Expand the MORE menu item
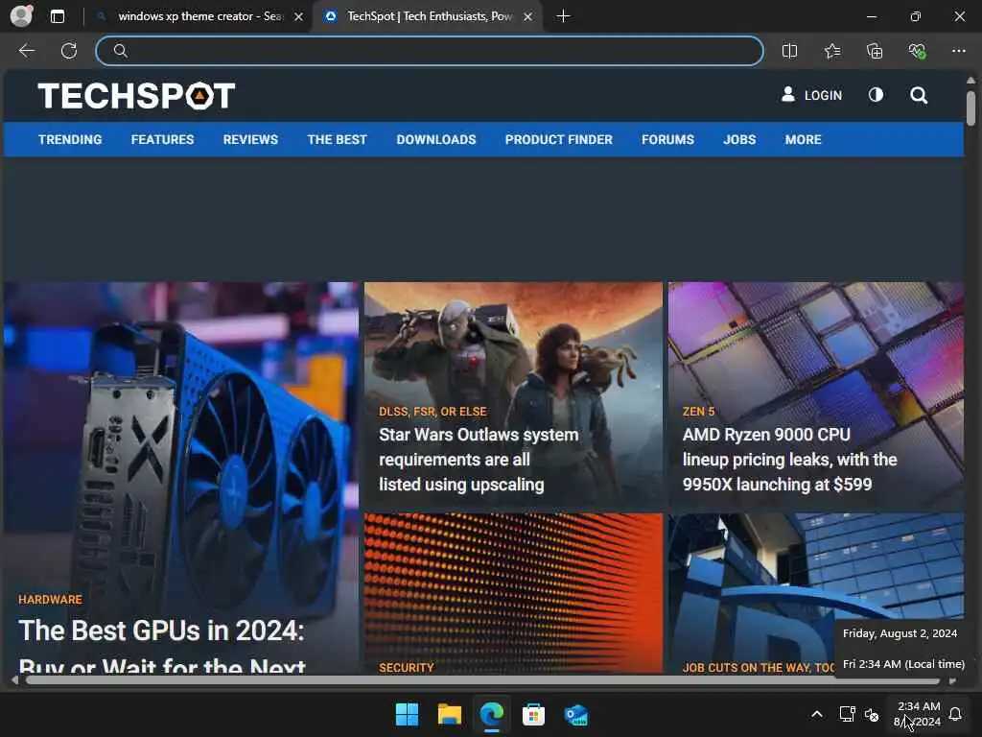 803,140
